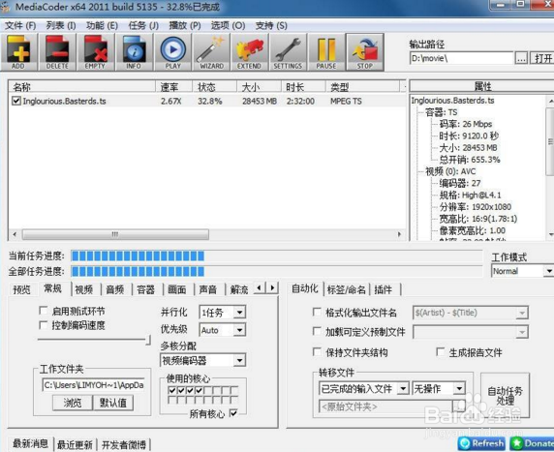Click the Refresh button icon
554x452 pixels.
point(481,443)
